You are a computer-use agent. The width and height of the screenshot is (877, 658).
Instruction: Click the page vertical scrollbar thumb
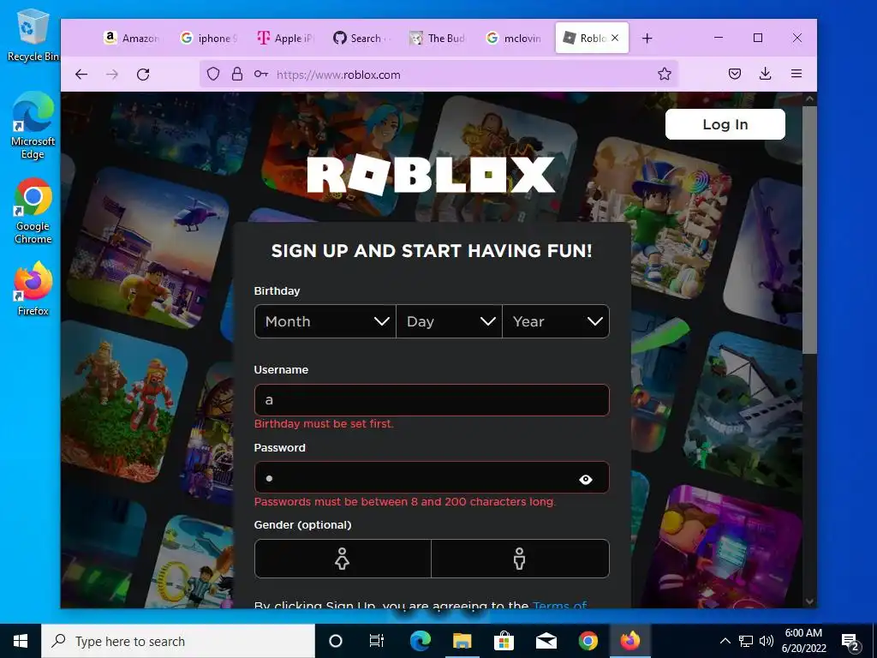pyautogui.click(x=809, y=230)
